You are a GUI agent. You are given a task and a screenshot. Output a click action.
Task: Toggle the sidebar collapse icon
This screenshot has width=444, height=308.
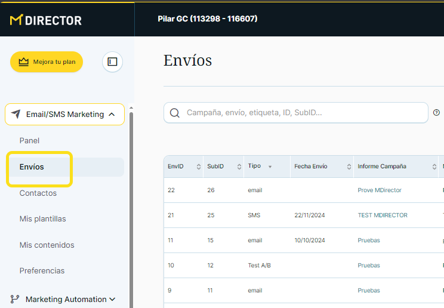pos(112,61)
